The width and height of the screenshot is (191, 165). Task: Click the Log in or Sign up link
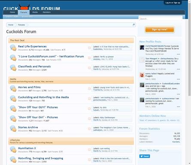(x=173, y=3)
